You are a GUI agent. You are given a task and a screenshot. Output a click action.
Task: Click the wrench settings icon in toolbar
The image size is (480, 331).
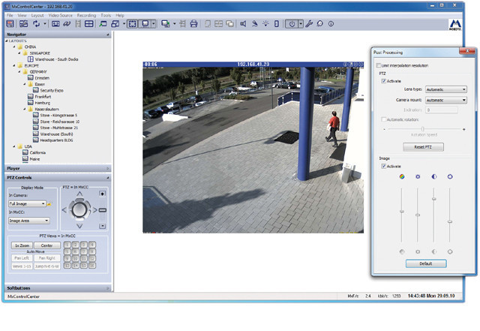[308, 24]
